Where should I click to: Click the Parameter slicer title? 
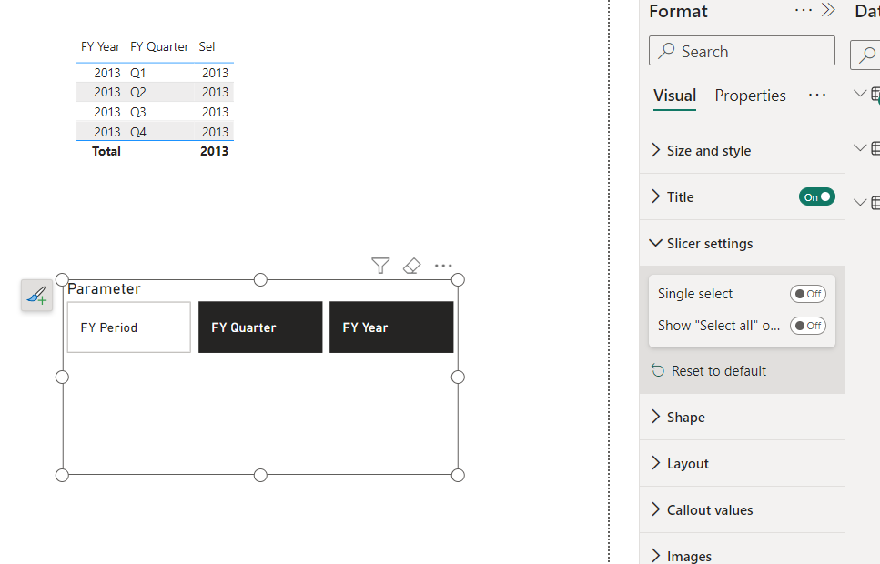coord(105,288)
